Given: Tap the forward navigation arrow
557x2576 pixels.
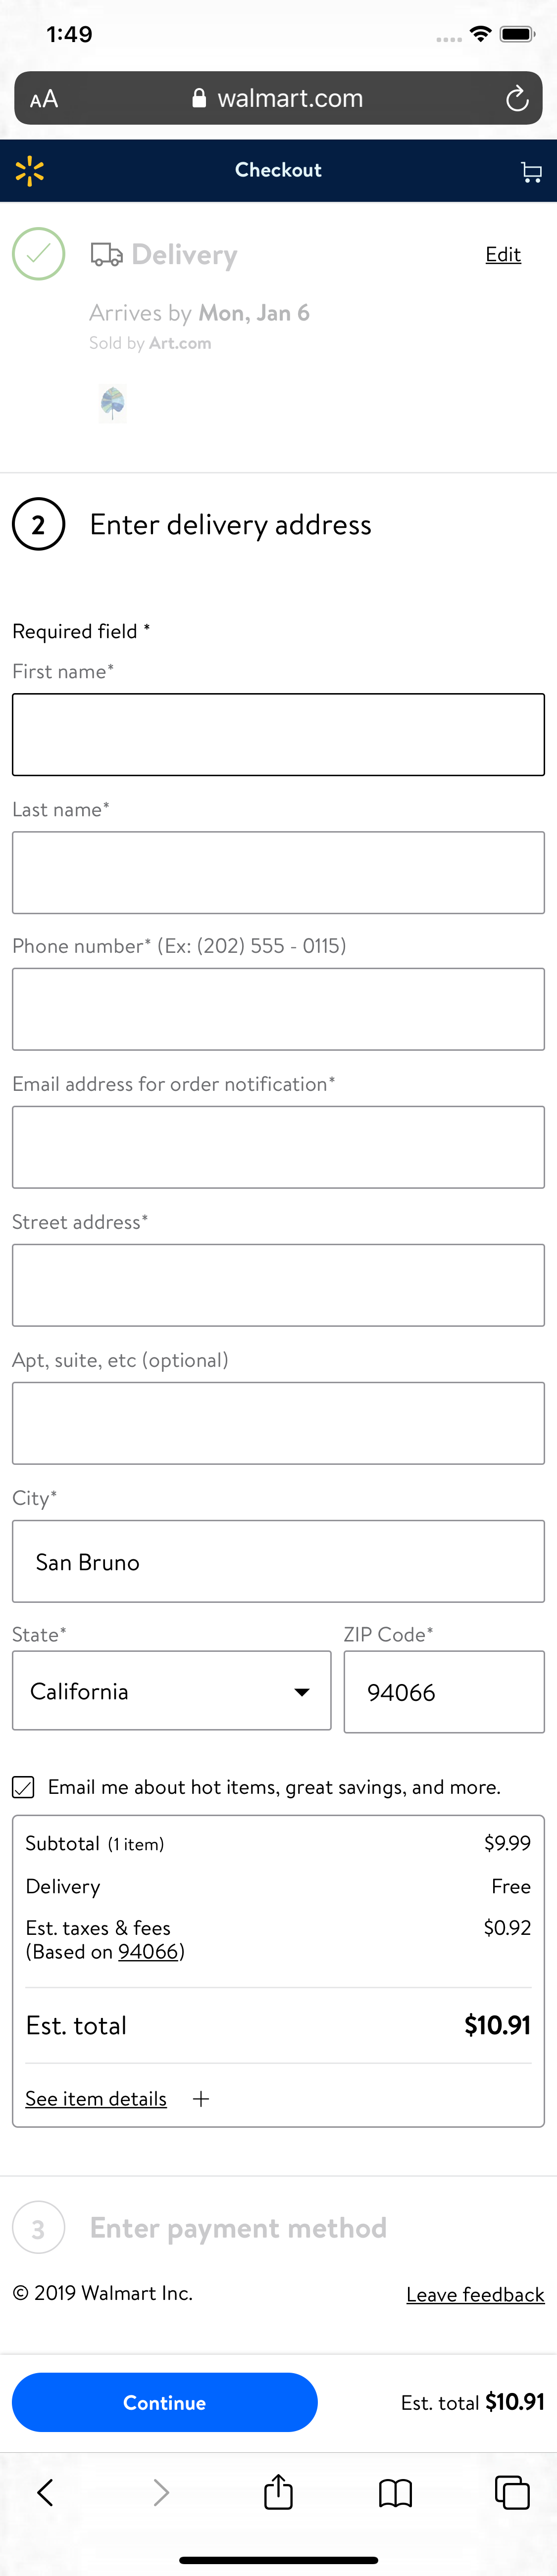Looking at the screenshot, I should coord(161,2493).
